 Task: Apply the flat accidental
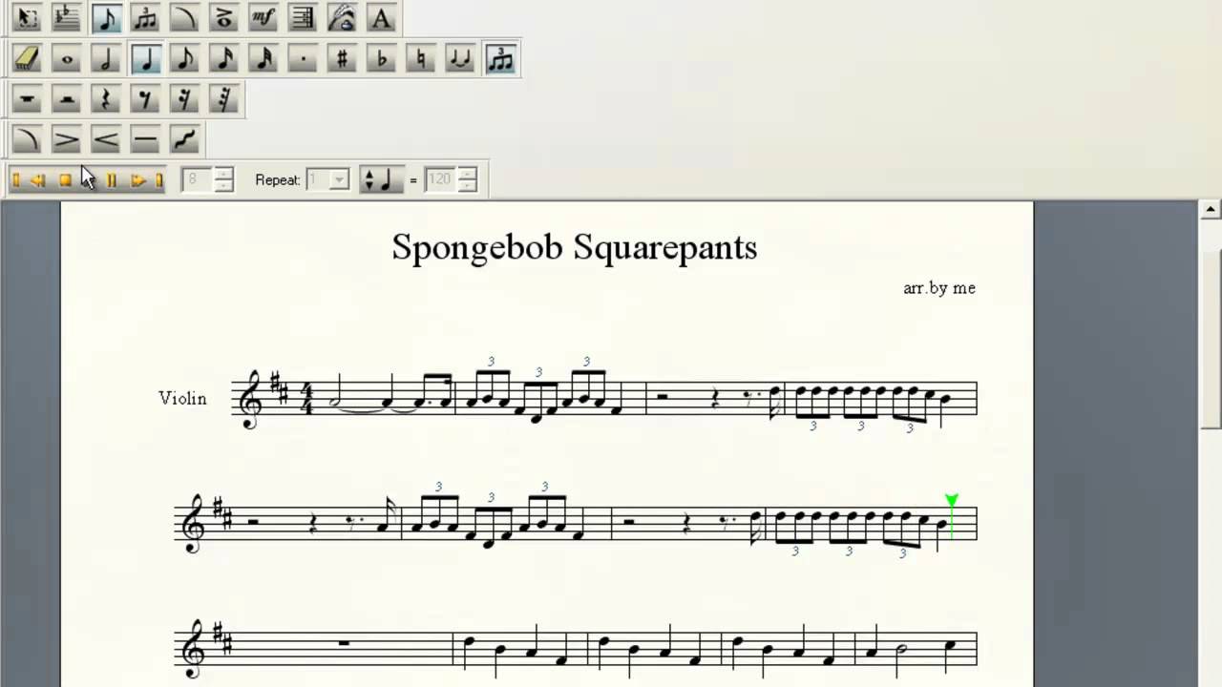[381, 59]
